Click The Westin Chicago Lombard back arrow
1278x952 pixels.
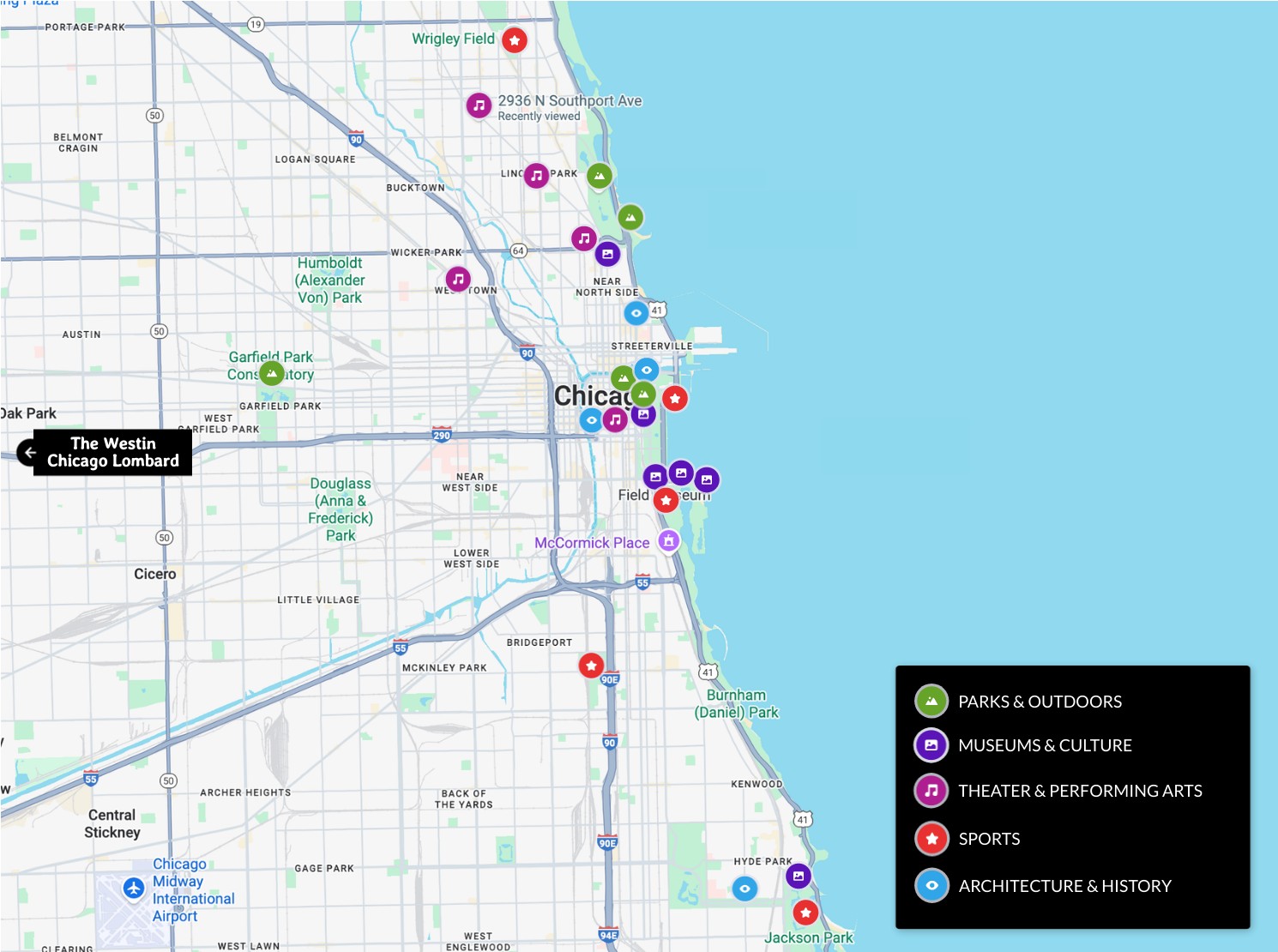tap(30, 452)
